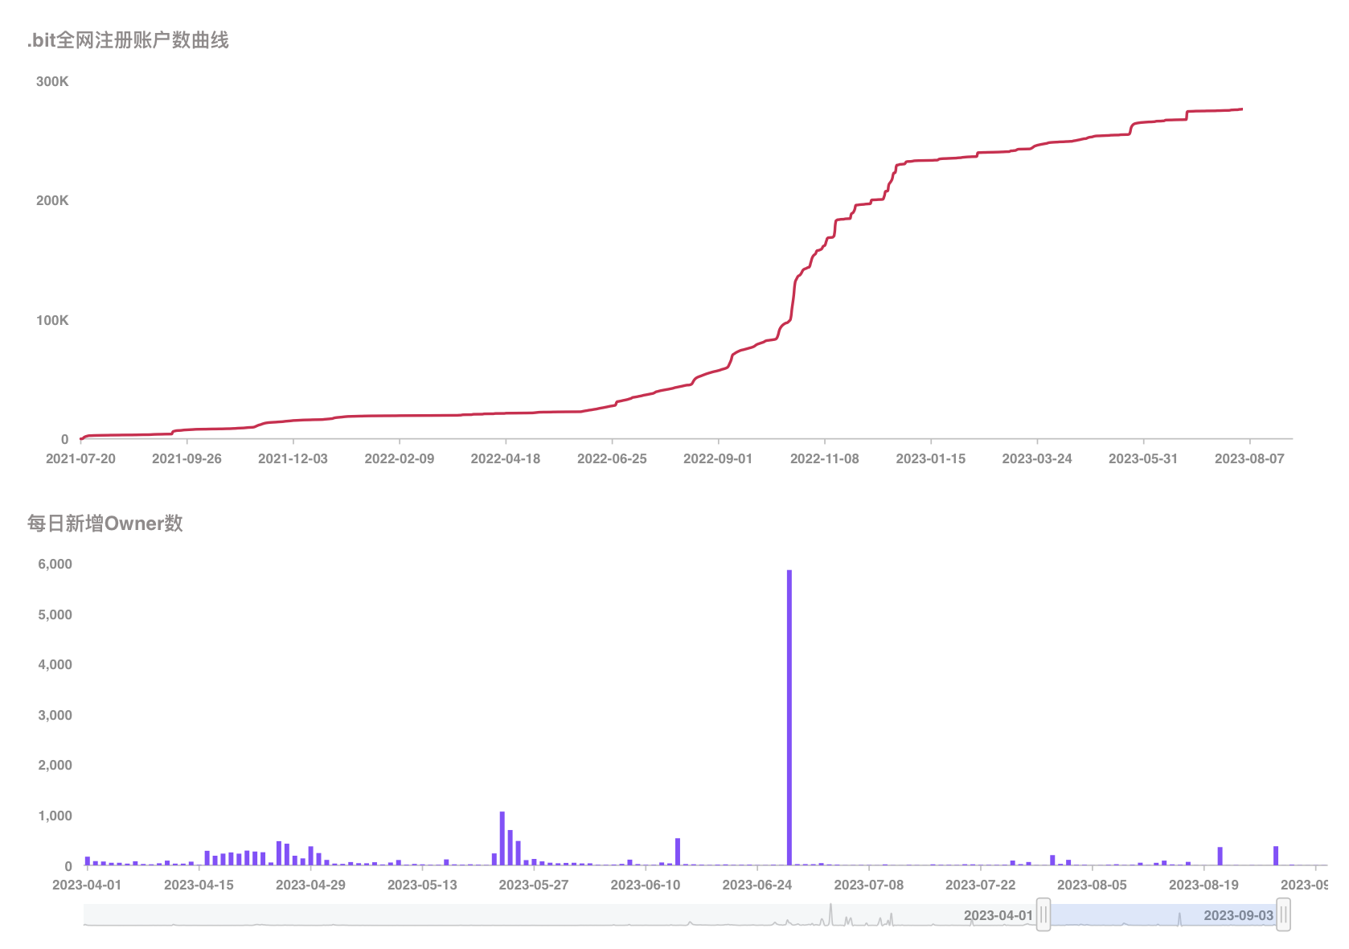
Task: Click the tallest bar just before 2023-05-27
Action: [502, 838]
